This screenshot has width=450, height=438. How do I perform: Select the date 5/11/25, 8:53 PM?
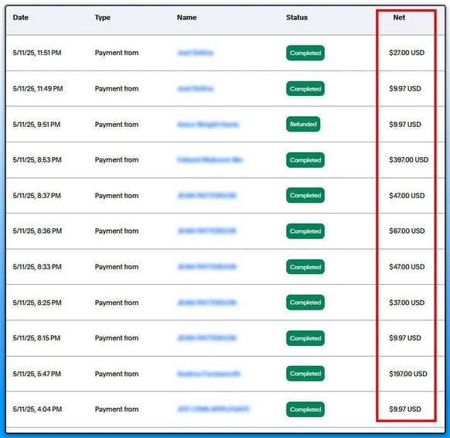(37, 159)
